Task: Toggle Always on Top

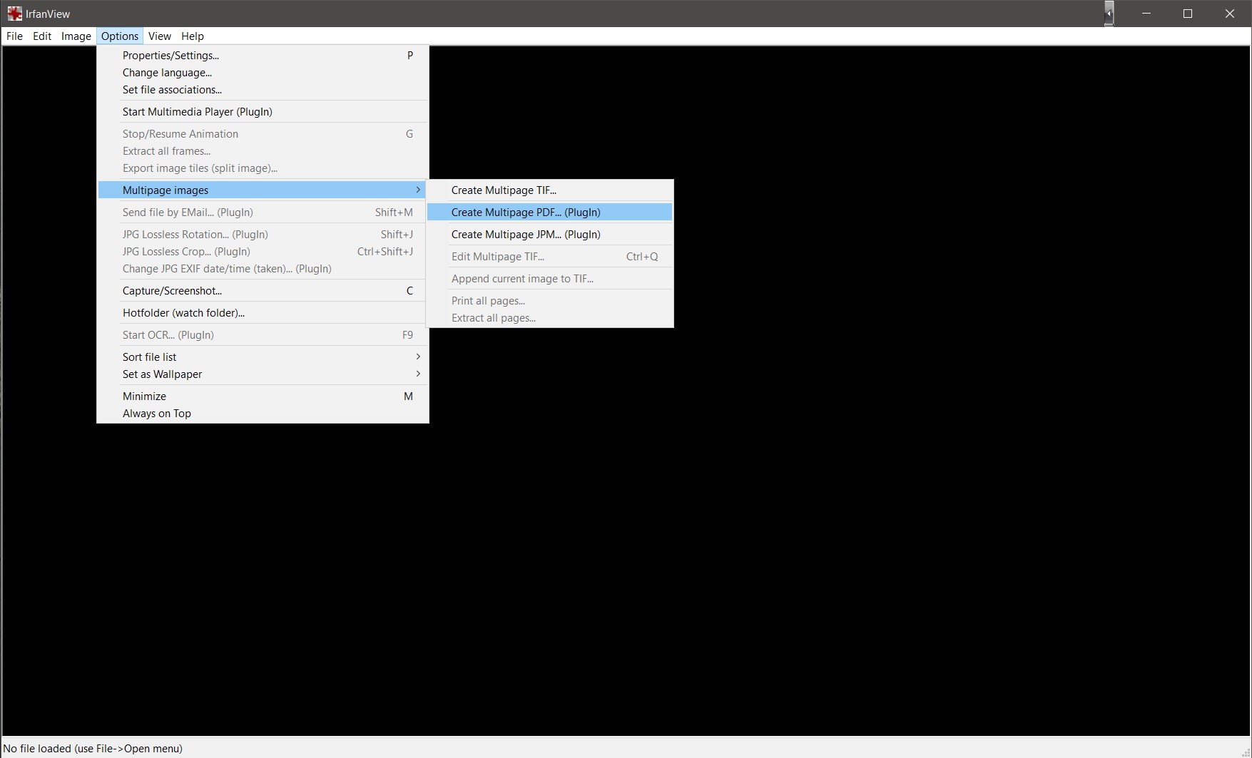Action: (x=263, y=414)
